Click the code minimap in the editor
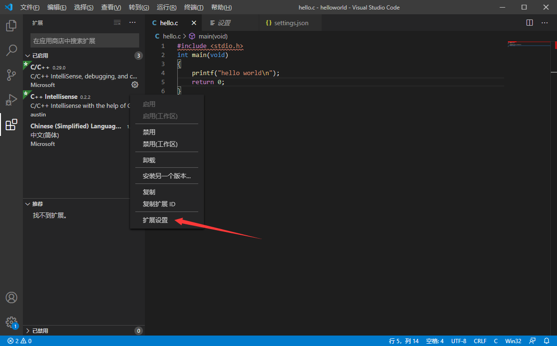This screenshot has height=346, width=557. [530, 44]
